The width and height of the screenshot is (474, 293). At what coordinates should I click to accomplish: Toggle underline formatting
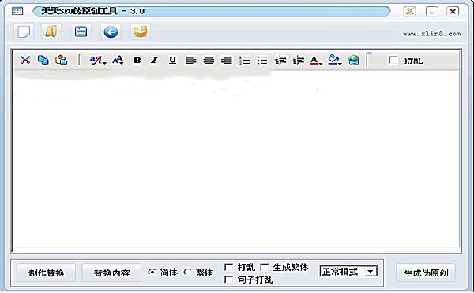coord(172,61)
